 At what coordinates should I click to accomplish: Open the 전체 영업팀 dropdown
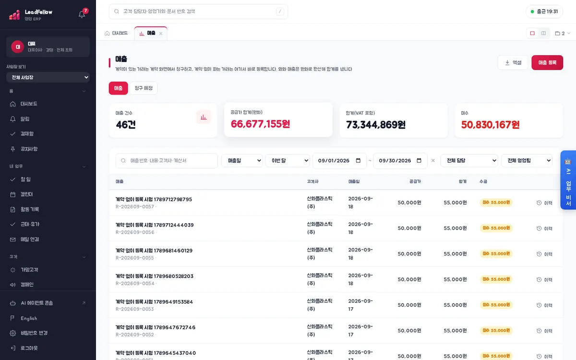click(527, 161)
